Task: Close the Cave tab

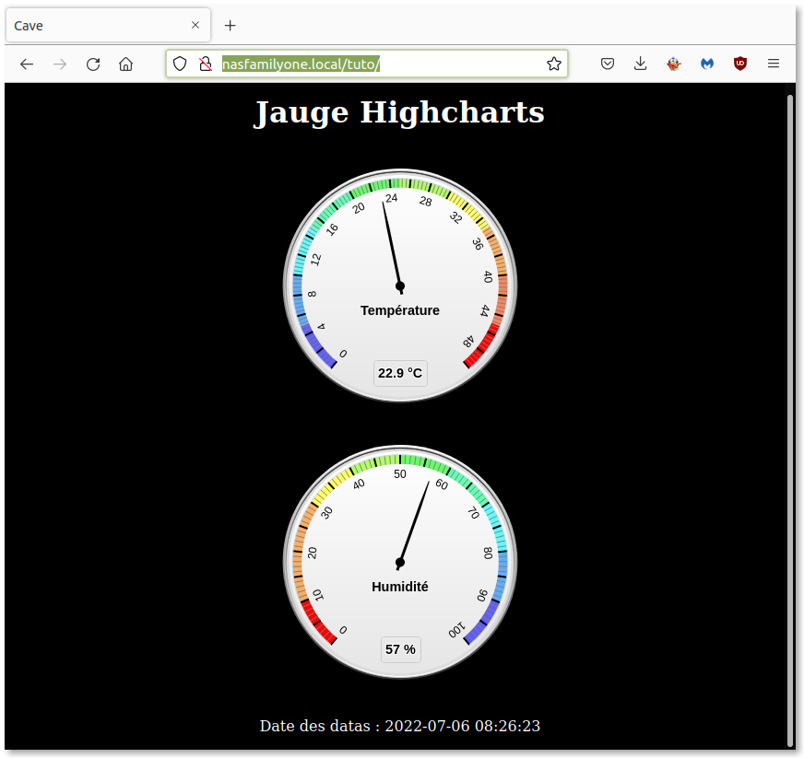Action: (195, 25)
